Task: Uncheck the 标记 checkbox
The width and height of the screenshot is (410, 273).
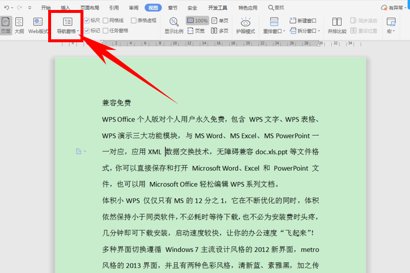Action: click(x=87, y=31)
